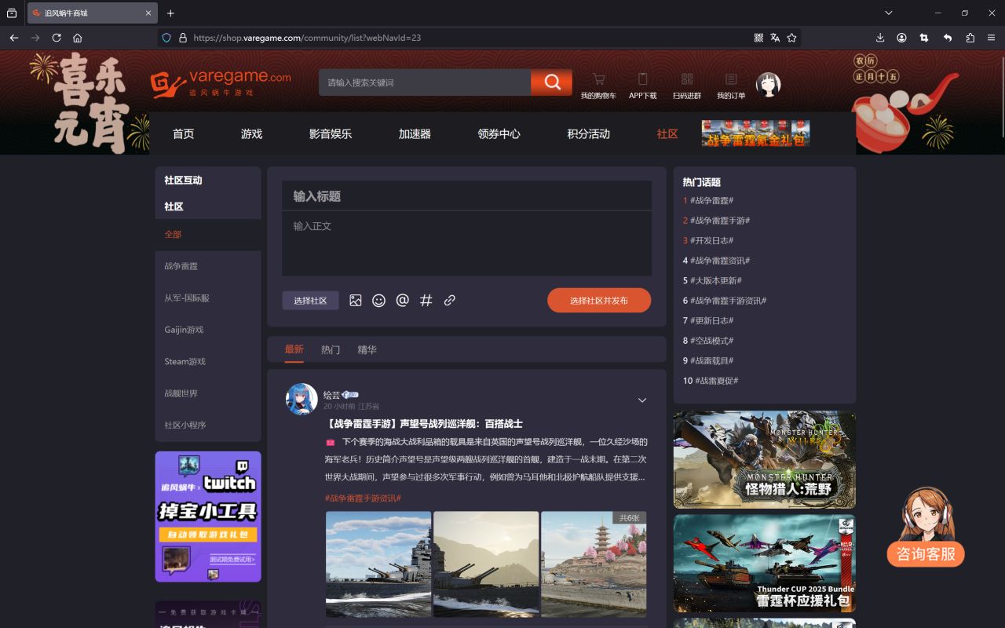Open the emoji picker in post editor
The height and width of the screenshot is (628, 1005).
pyautogui.click(x=378, y=300)
